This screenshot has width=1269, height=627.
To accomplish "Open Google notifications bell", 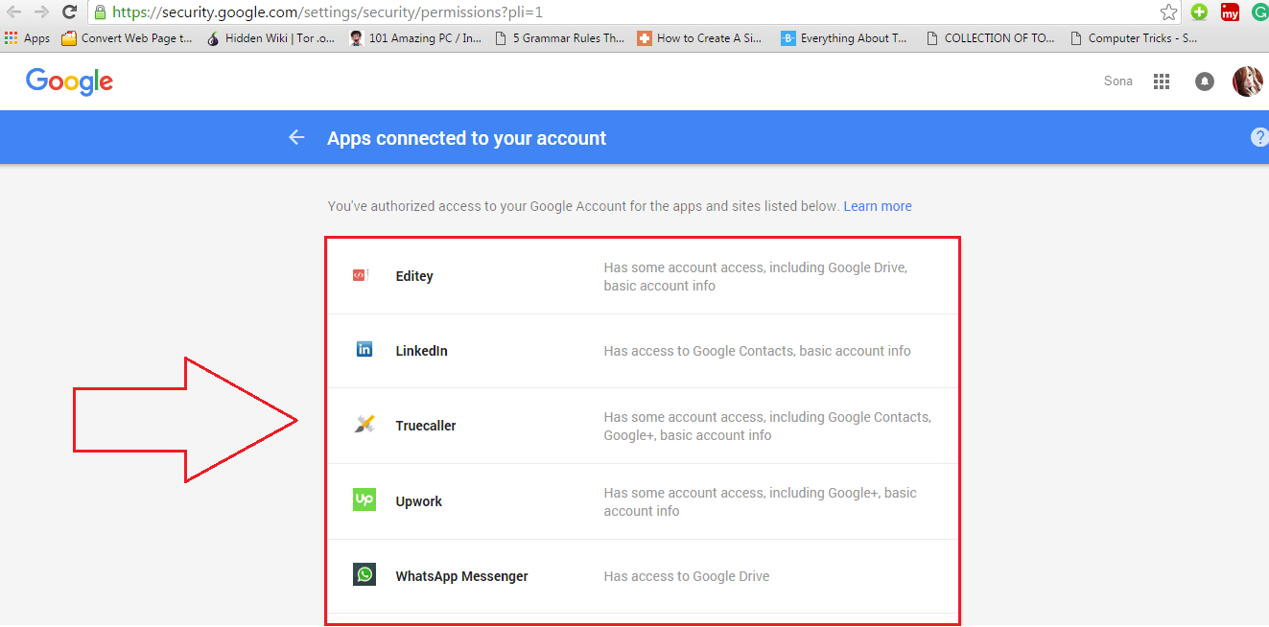I will pyautogui.click(x=1204, y=81).
